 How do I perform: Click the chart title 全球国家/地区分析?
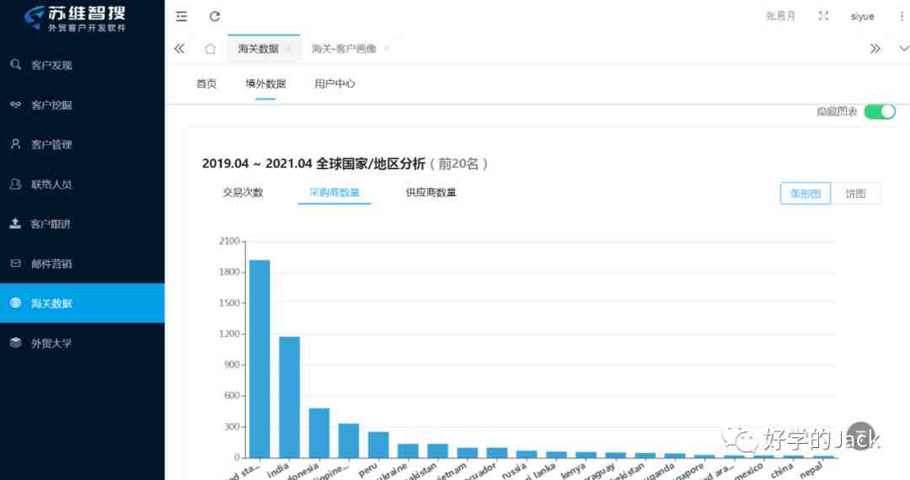370,163
